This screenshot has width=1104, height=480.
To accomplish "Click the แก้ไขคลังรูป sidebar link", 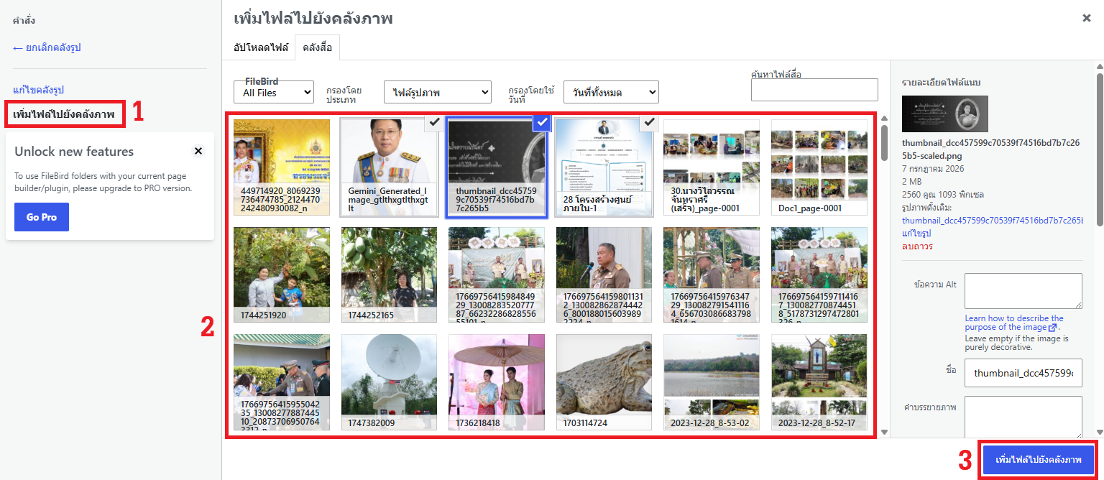I will (39, 90).
